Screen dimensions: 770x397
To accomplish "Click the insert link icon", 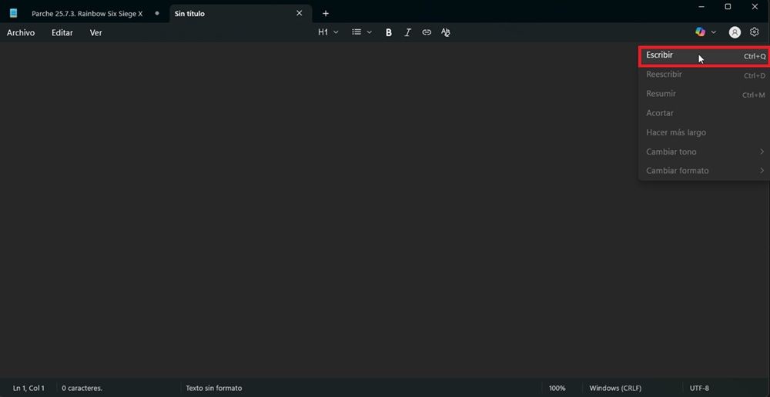I will (427, 32).
